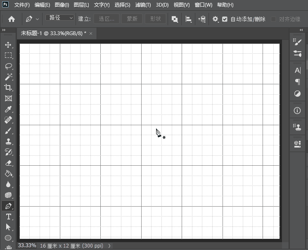Select the Lasso tool
The height and width of the screenshot is (250, 308).
pyautogui.click(x=8, y=66)
